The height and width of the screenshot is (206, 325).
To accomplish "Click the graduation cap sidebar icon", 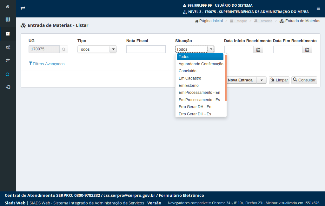I will click(8, 60).
